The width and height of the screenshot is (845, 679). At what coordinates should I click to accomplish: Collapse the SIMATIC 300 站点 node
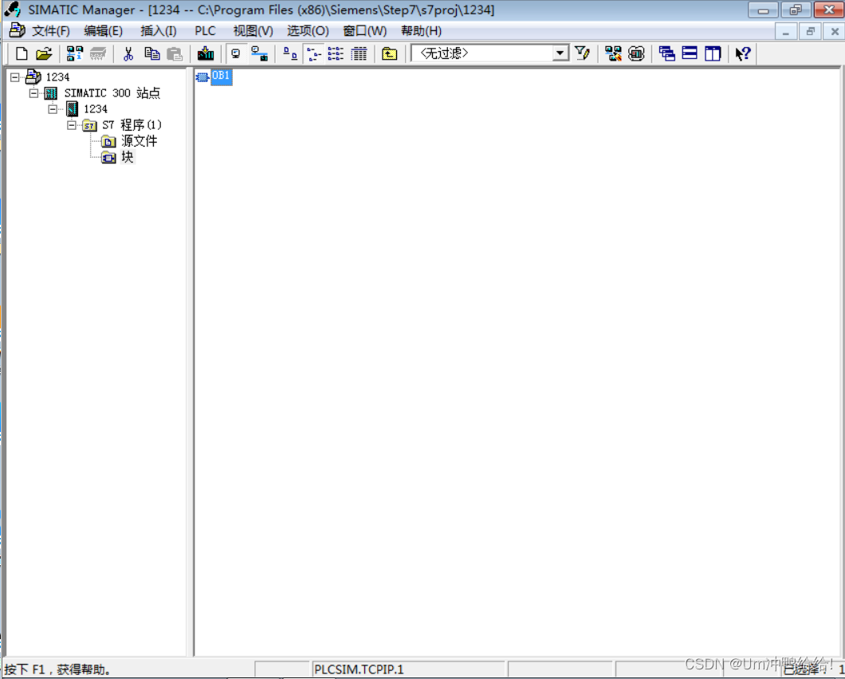[x=34, y=93]
